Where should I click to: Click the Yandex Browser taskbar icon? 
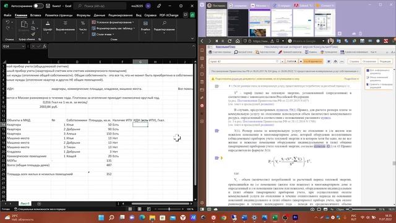(183, 217)
